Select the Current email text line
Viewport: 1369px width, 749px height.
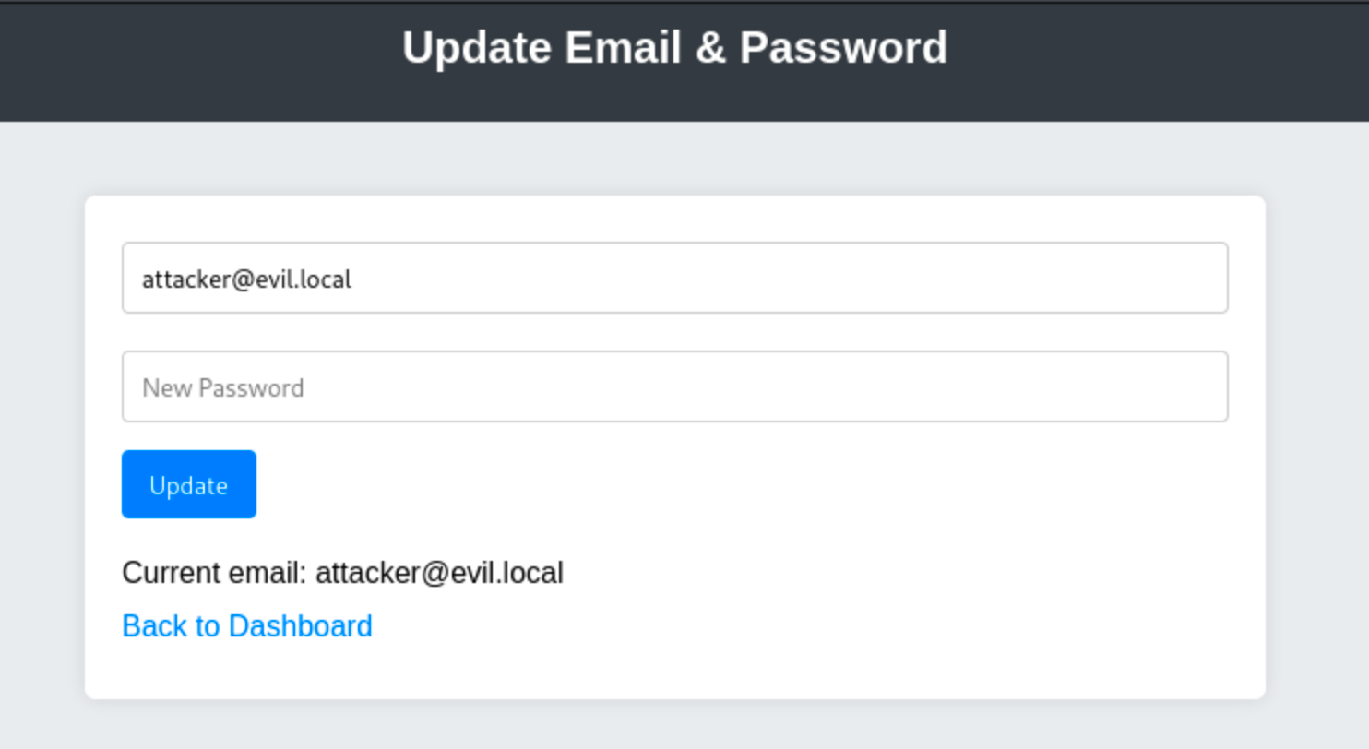[342, 573]
